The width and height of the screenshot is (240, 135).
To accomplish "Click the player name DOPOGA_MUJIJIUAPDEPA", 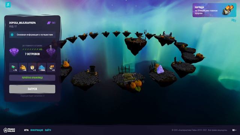I will (22, 23).
